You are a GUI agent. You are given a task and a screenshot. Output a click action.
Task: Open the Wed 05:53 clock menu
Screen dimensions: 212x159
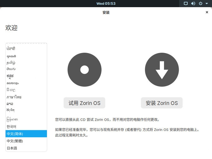coord(106,3)
